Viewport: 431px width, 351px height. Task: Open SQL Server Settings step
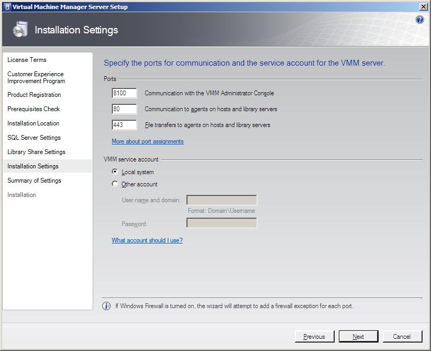pyautogui.click(x=34, y=138)
